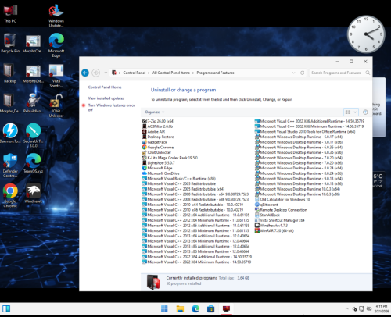391x317 pixels.
Task: Click Recycle Bin desktop icon
Action: point(10,43)
